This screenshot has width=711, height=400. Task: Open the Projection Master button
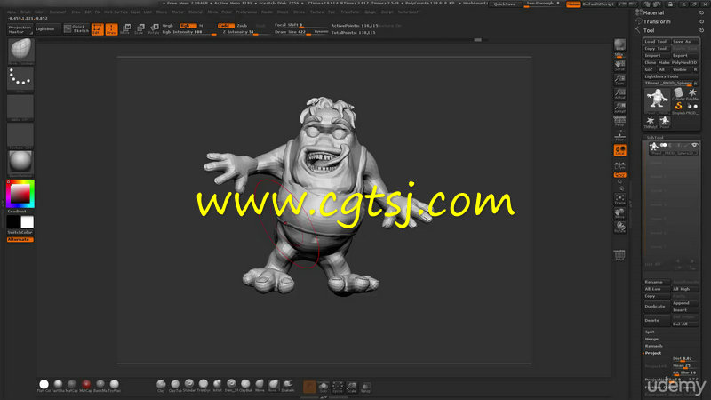pyautogui.click(x=20, y=29)
